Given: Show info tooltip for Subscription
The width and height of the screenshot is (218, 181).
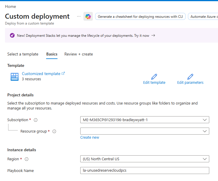Looking at the screenshot, I should point(36,120).
